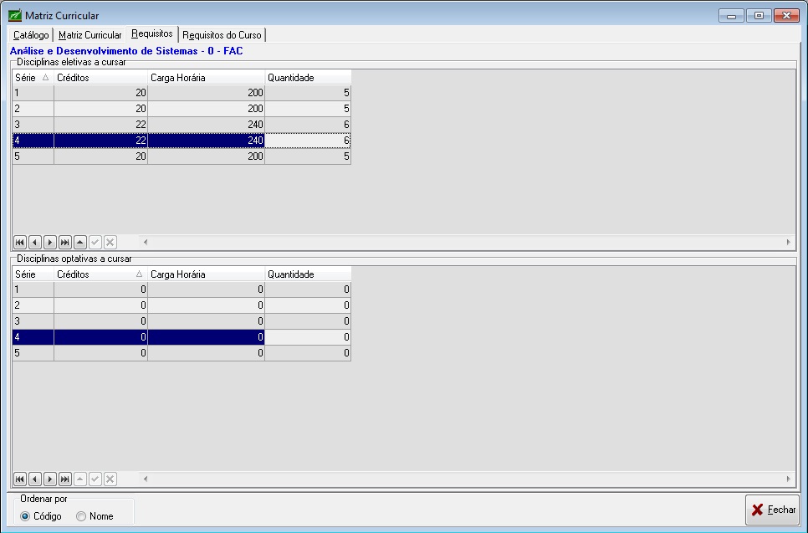Select the Nome sort radio button
808x533 pixels.
(x=81, y=516)
